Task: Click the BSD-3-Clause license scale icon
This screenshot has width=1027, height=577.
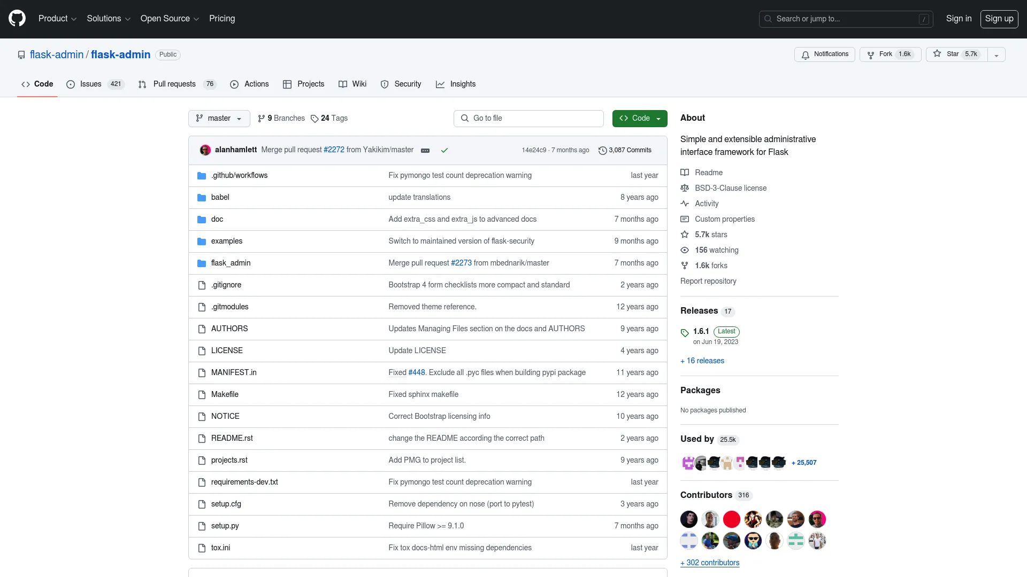Action: coord(685,188)
